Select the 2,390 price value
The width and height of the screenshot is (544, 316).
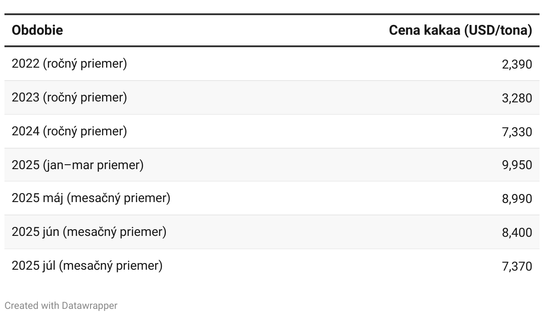coord(517,64)
